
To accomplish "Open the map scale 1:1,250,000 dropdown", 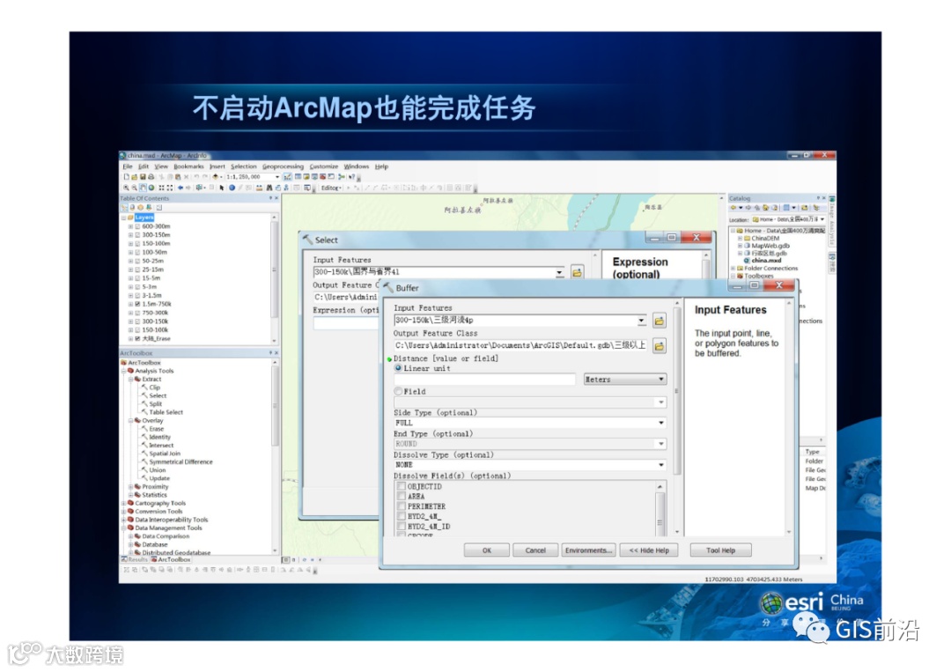I will click(x=277, y=177).
